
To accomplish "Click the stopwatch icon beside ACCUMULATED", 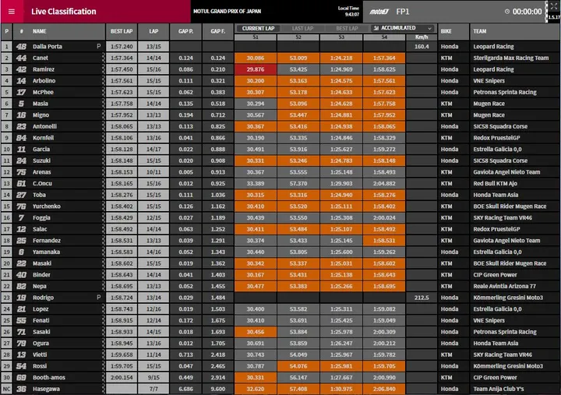I will pyautogui.click(x=376, y=28).
